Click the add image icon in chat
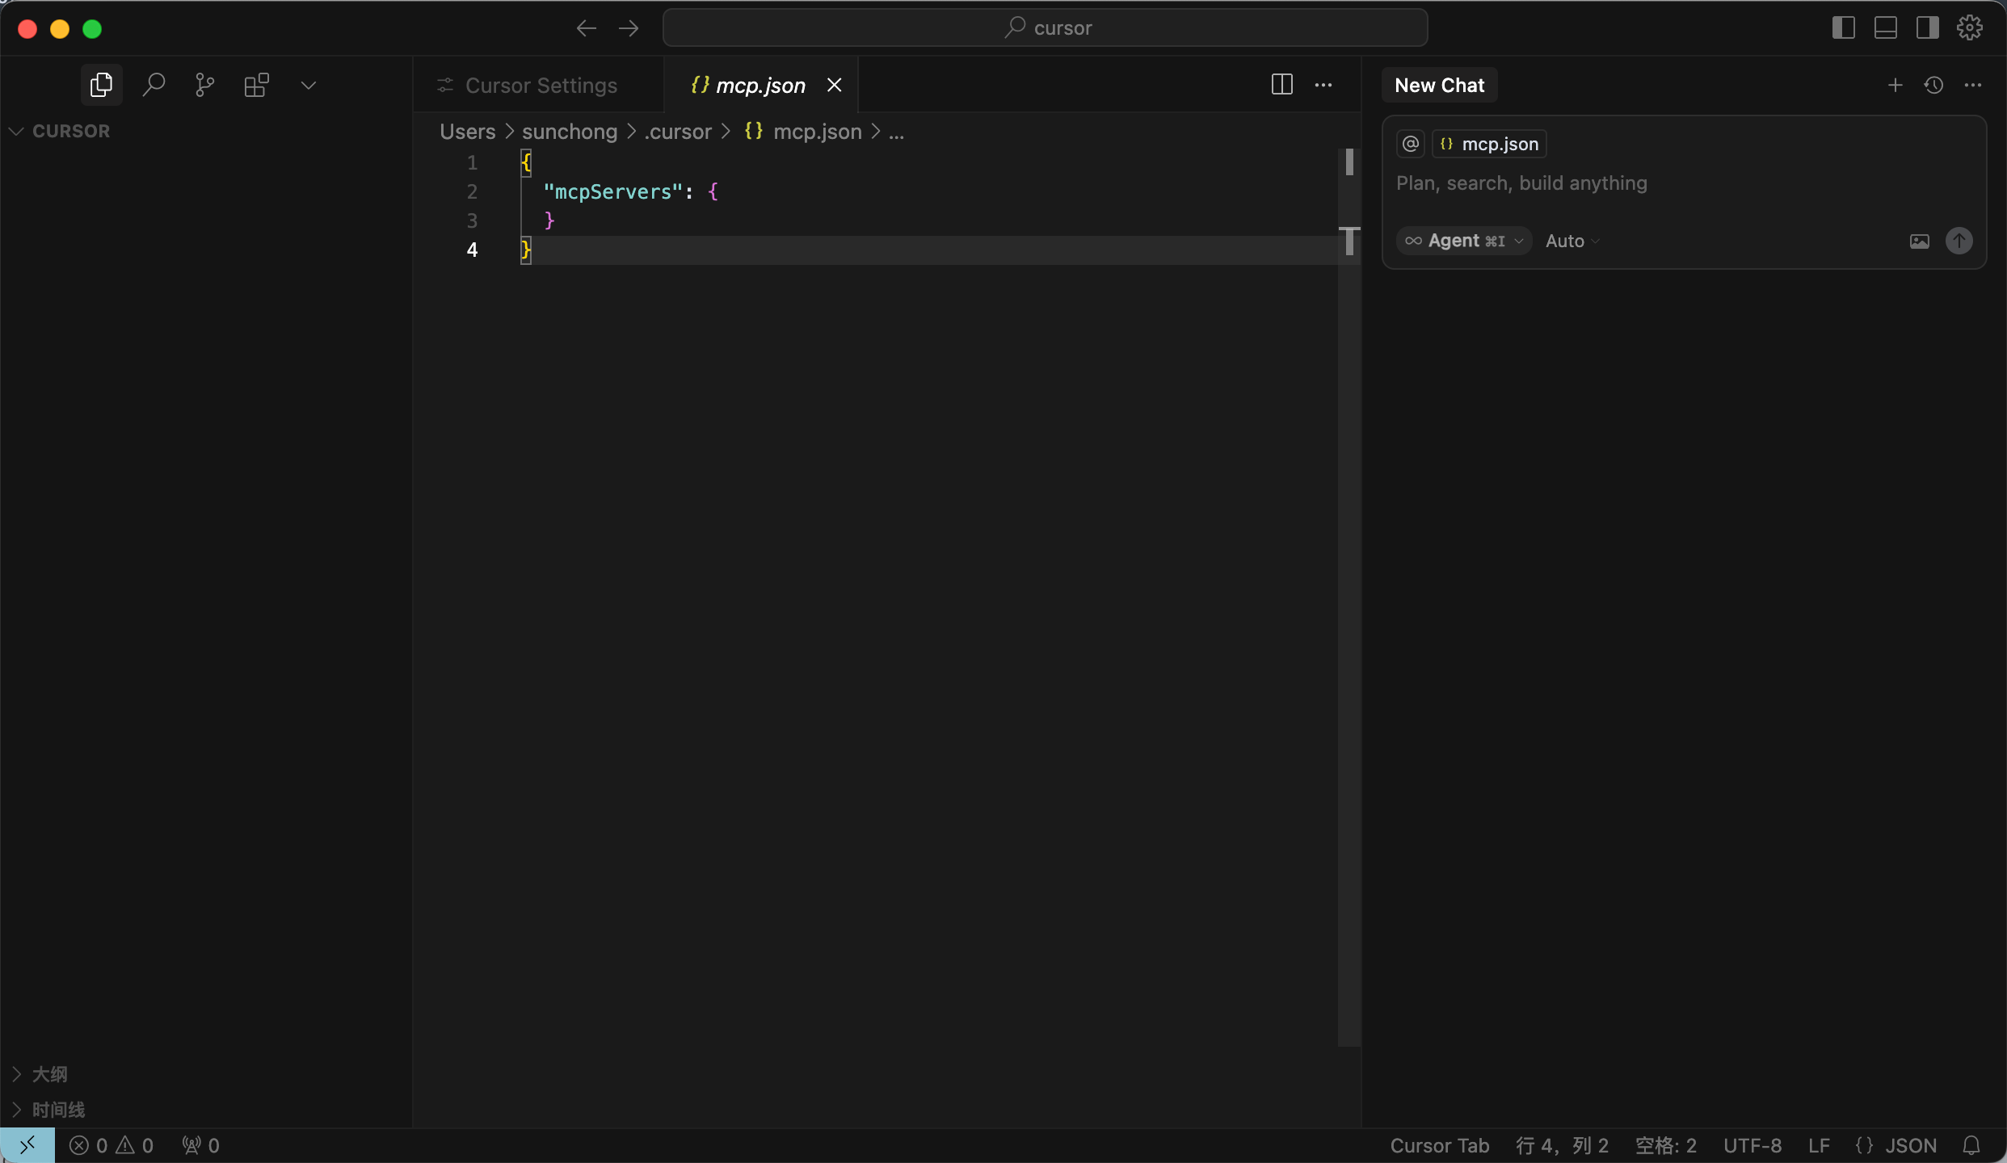The width and height of the screenshot is (2007, 1163). click(1920, 241)
